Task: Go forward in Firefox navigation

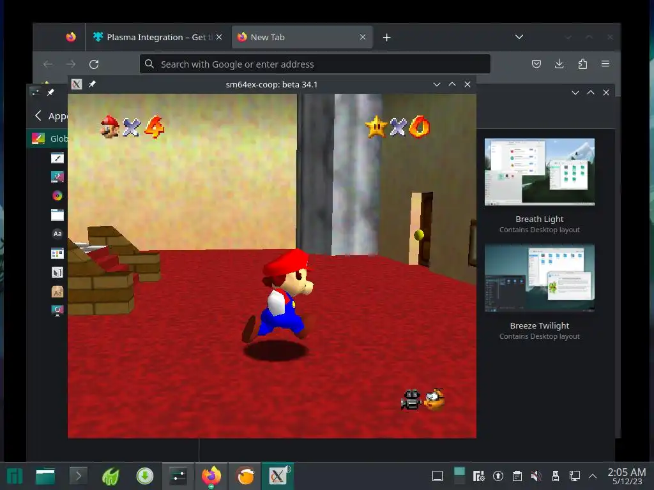Action: click(x=71, y=64)
